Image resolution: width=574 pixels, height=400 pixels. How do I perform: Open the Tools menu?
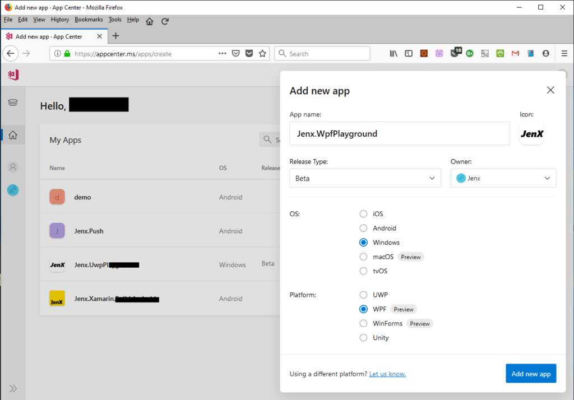[x=115, y=20]
